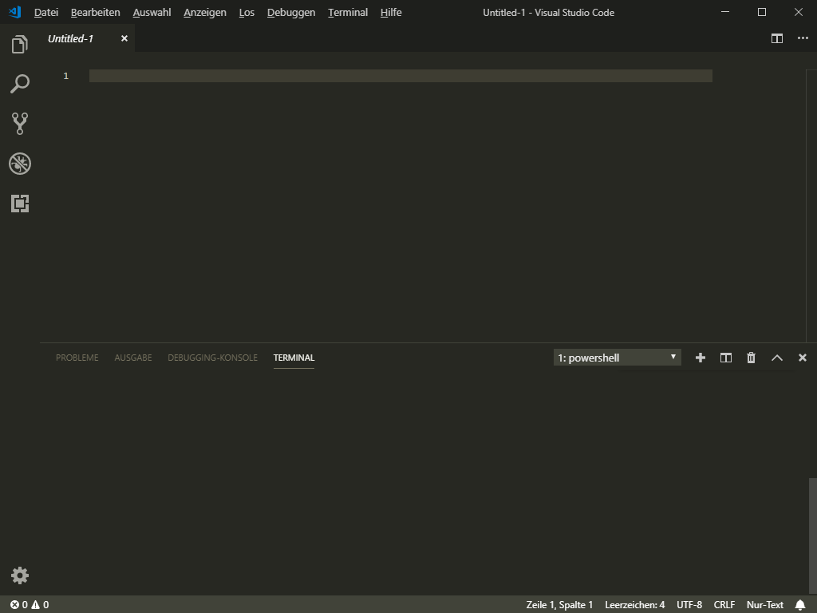Split the terminal
The height and width of the screenshot is (613, 817).
coord(725,358)
